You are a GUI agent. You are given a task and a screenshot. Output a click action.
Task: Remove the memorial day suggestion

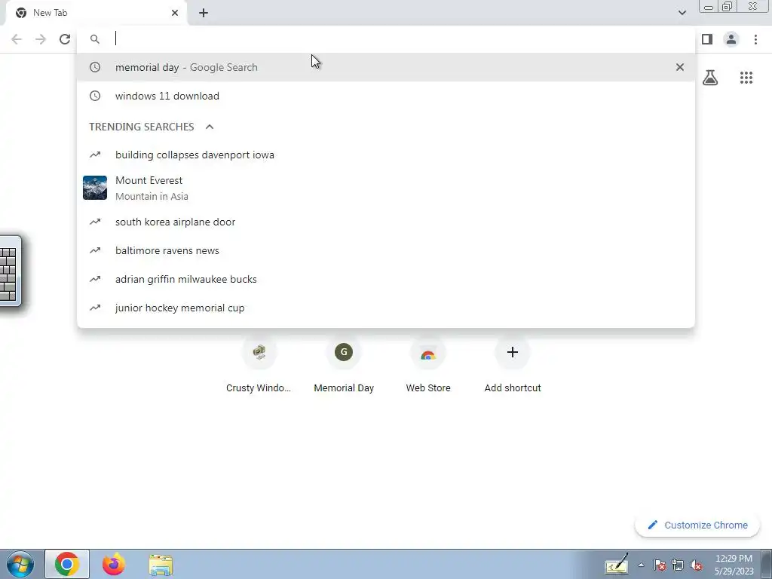point(680,67)
